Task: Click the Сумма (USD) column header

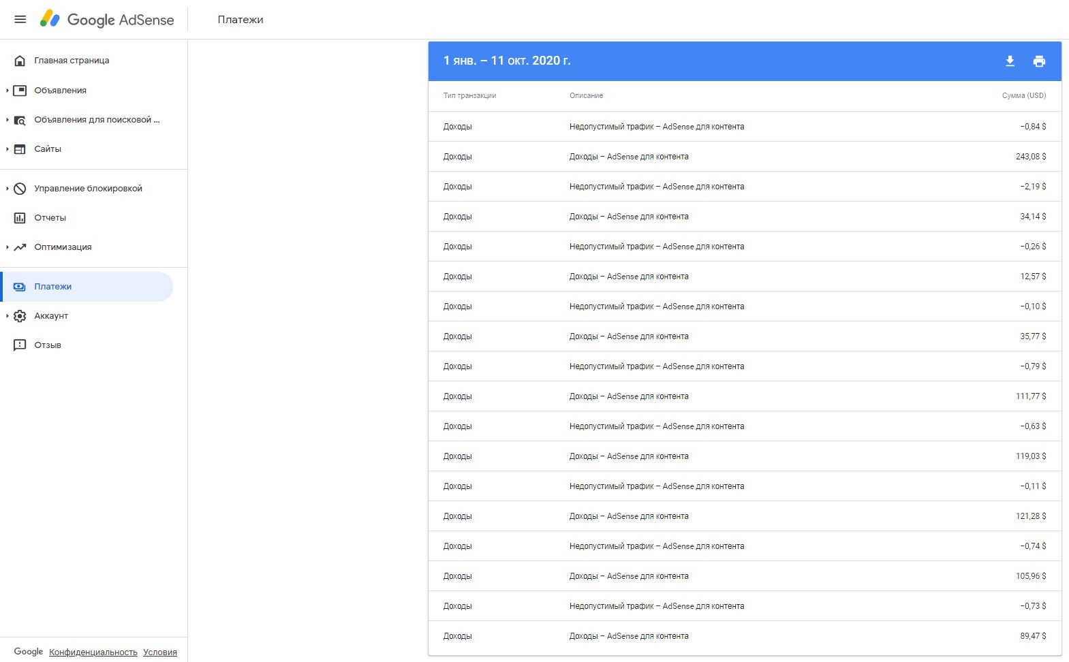Action: (x=1023, y=95)
